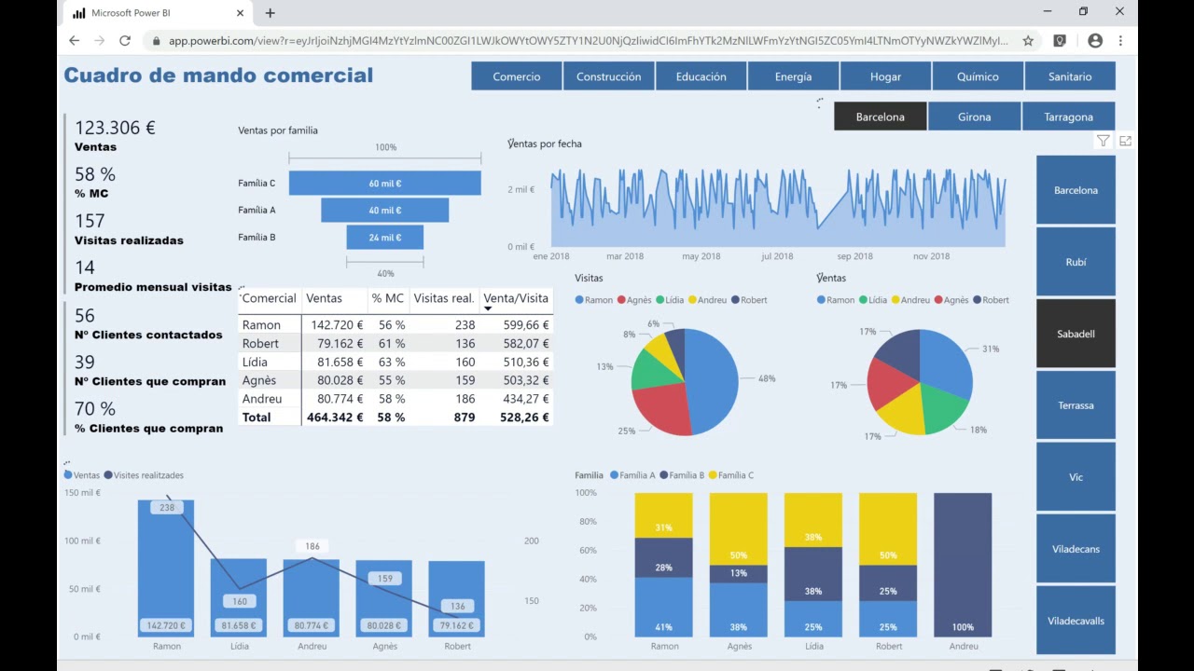Sort table by Venta/Visita column header
1194x671 pixels.
pyautogui.click(x=516, y=298)
